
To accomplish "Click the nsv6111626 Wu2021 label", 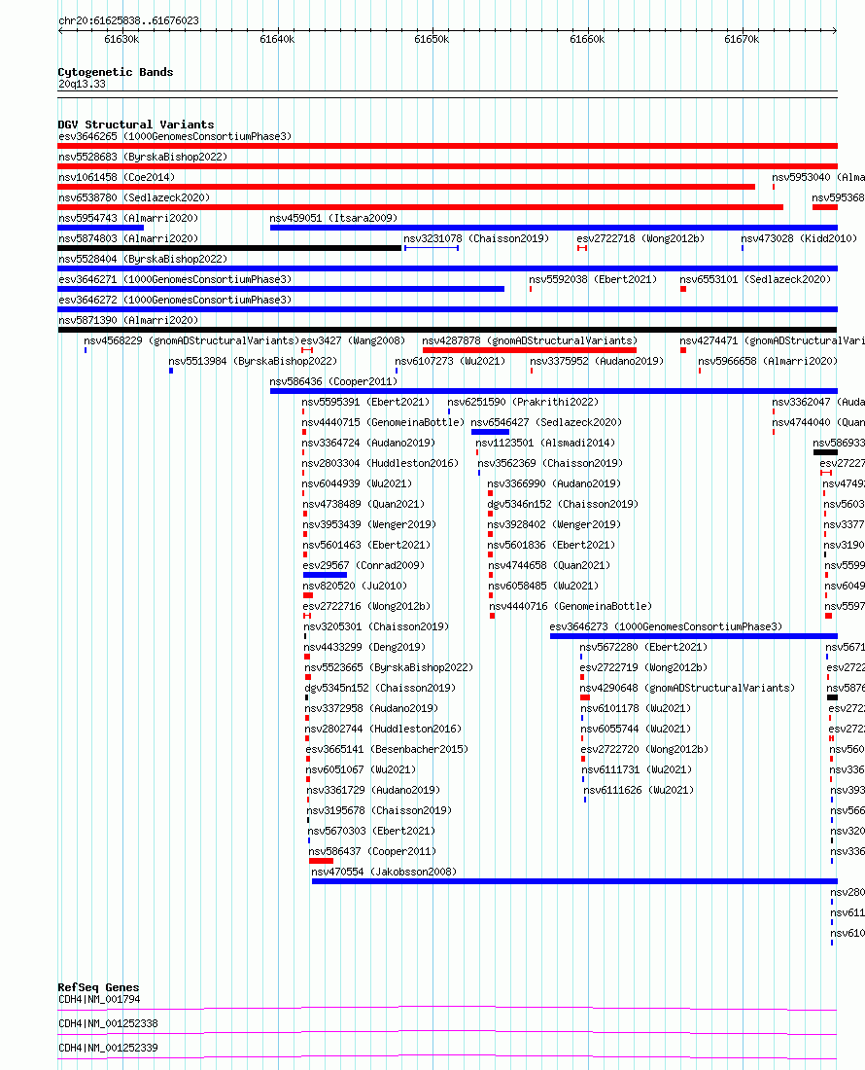I will tap(640, 790).
